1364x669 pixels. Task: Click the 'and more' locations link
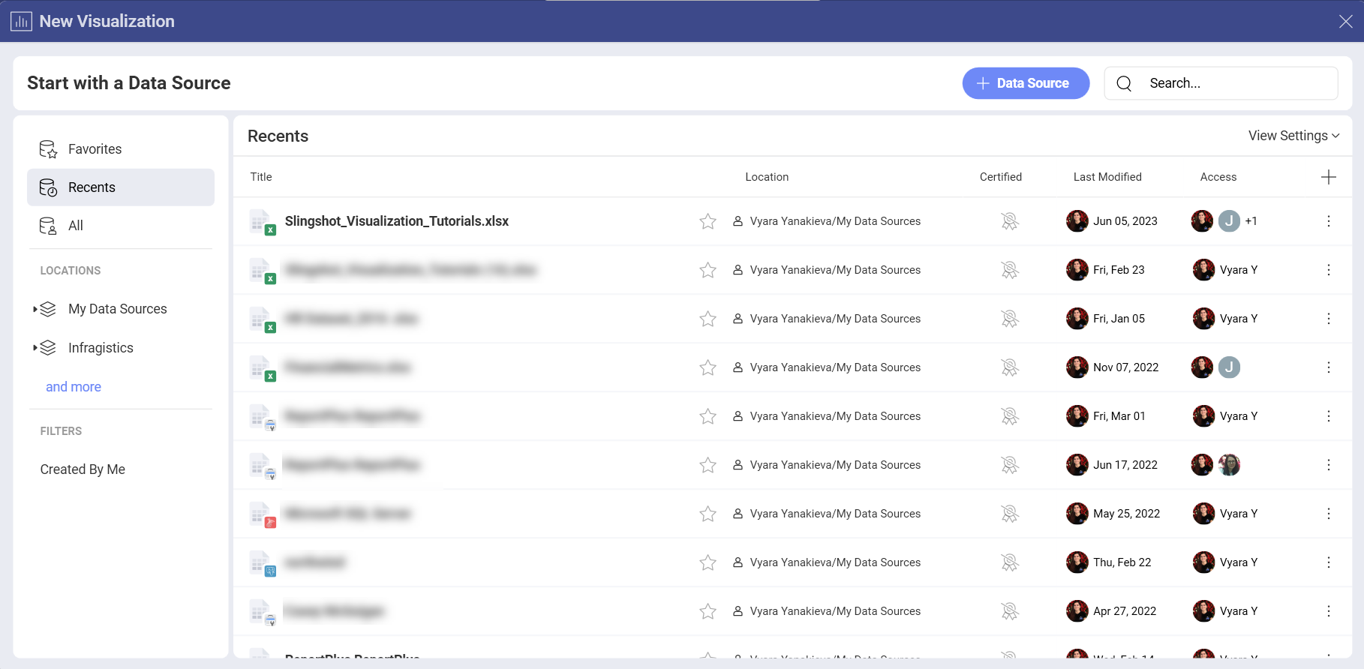[x=74, y=387]
